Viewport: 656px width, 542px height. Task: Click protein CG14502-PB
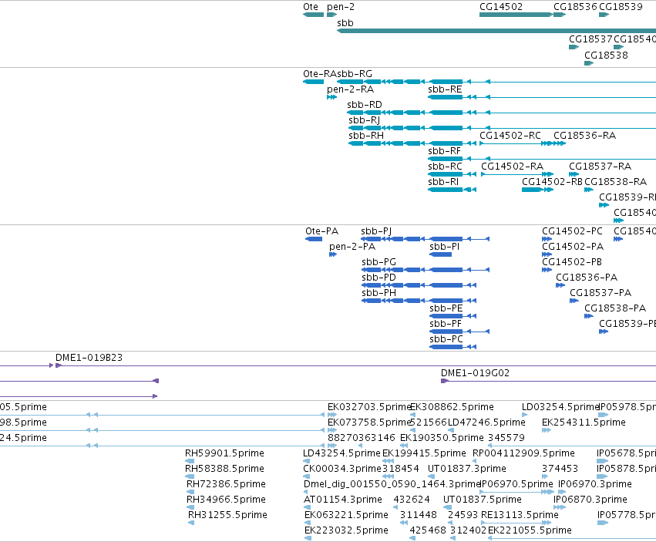547,270
